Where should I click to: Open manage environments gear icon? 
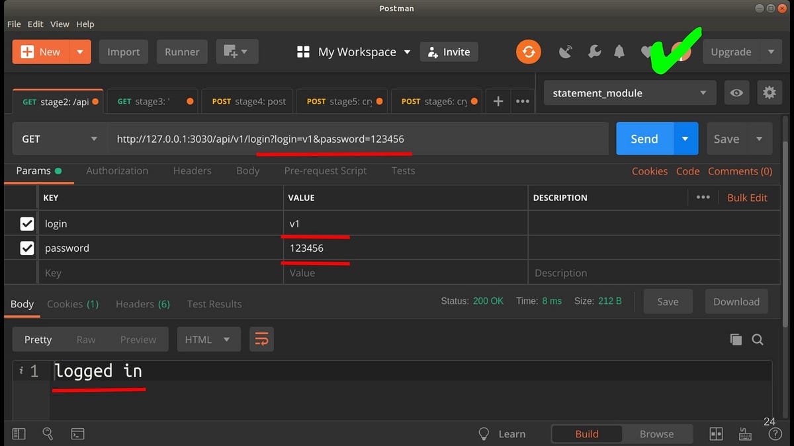[x=769, y=93]
